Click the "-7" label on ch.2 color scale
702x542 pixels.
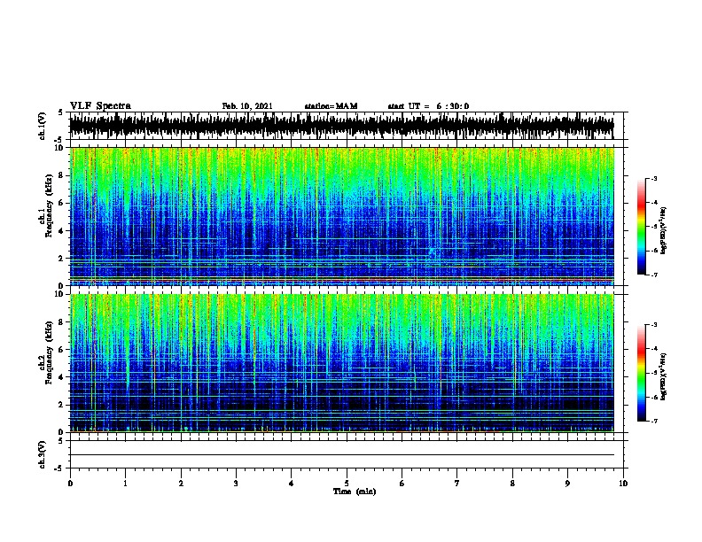(x=654, y=421)
